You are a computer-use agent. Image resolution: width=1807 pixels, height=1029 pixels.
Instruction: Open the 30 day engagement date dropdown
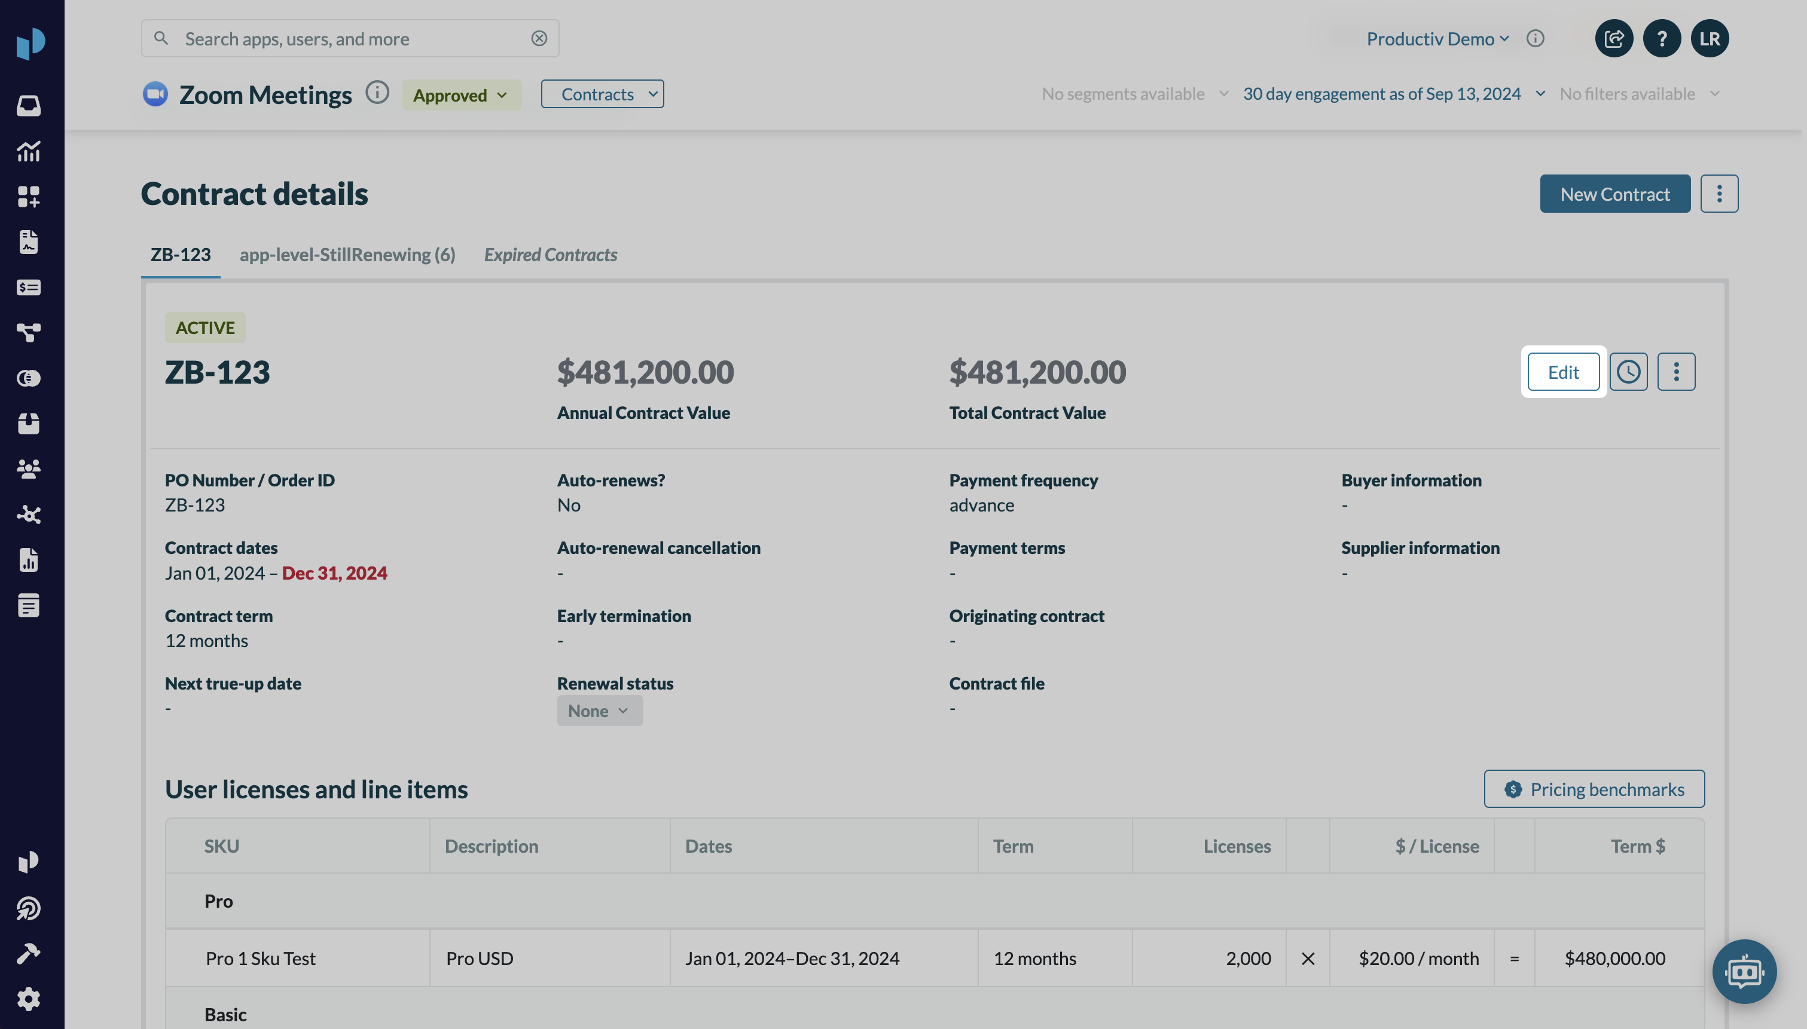(1393, 94)
